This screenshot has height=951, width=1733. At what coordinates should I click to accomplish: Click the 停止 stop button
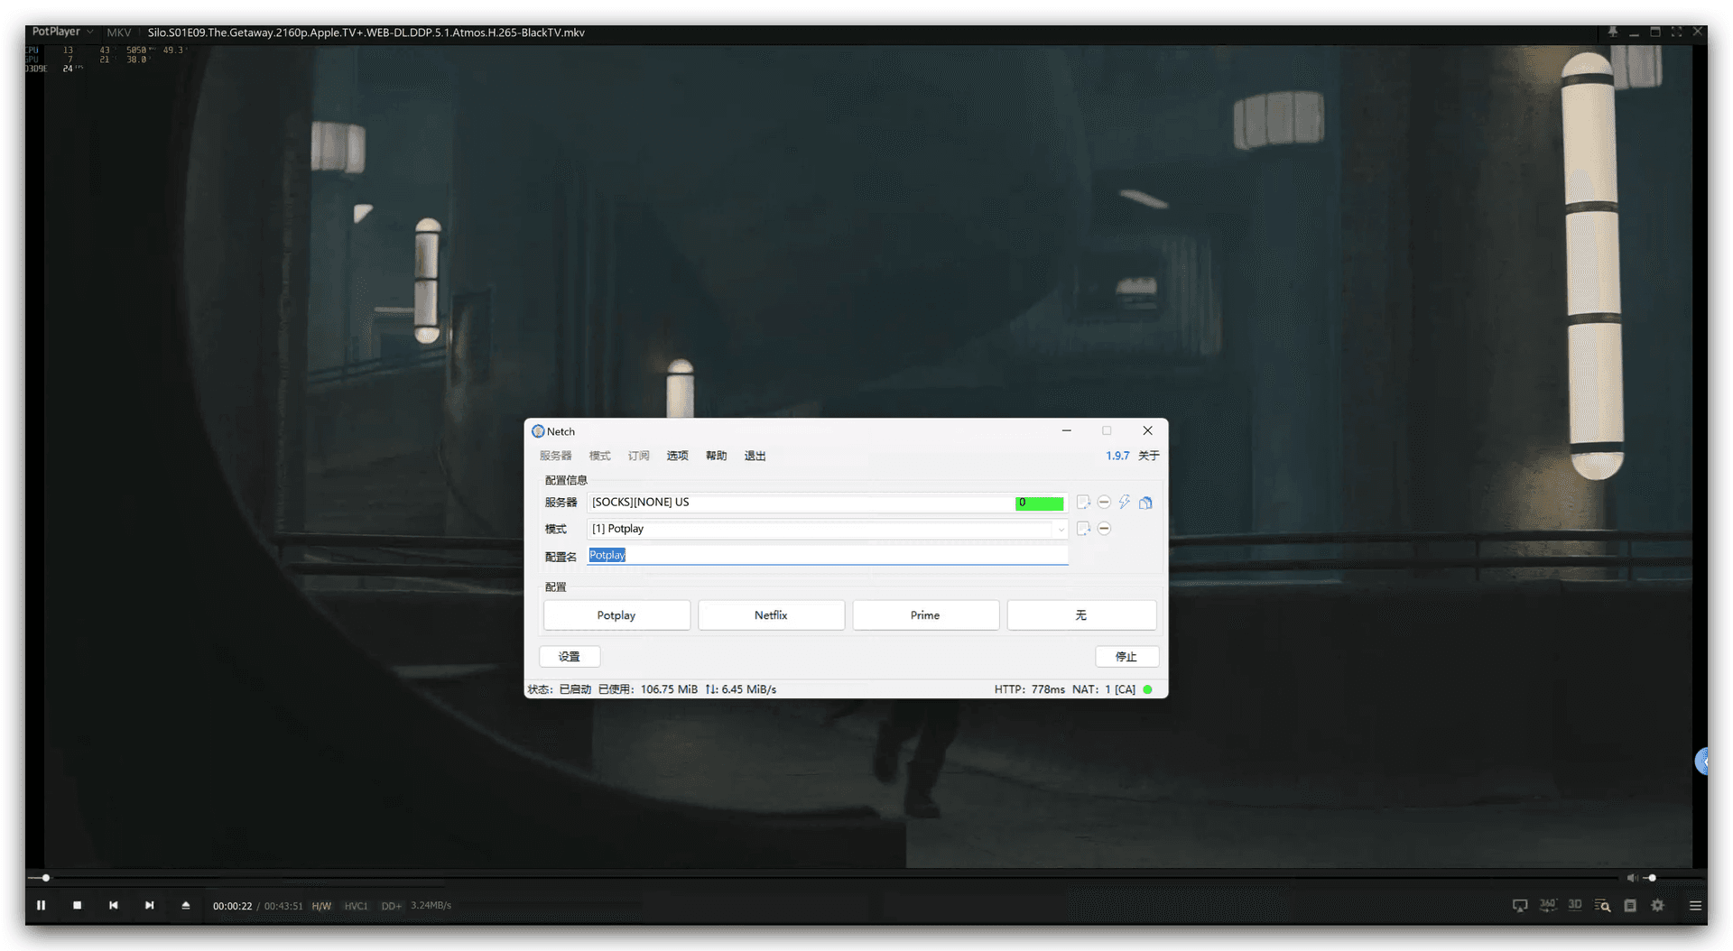pos(1126,656)
